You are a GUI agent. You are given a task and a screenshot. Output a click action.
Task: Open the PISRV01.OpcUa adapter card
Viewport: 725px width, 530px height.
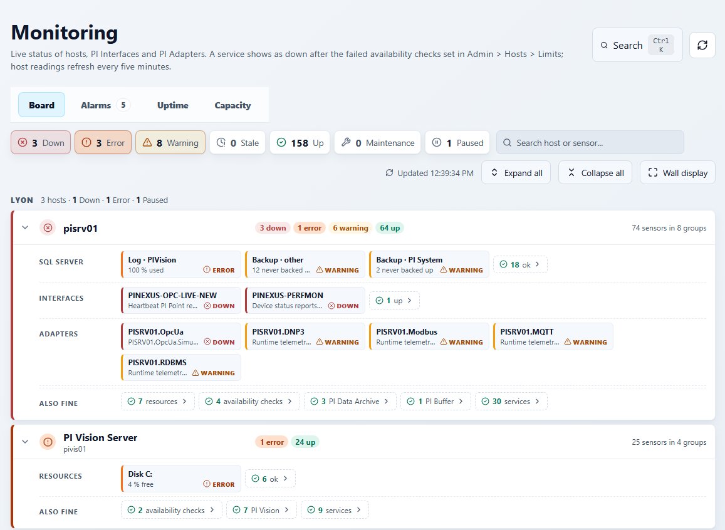(x=181, y=336)
